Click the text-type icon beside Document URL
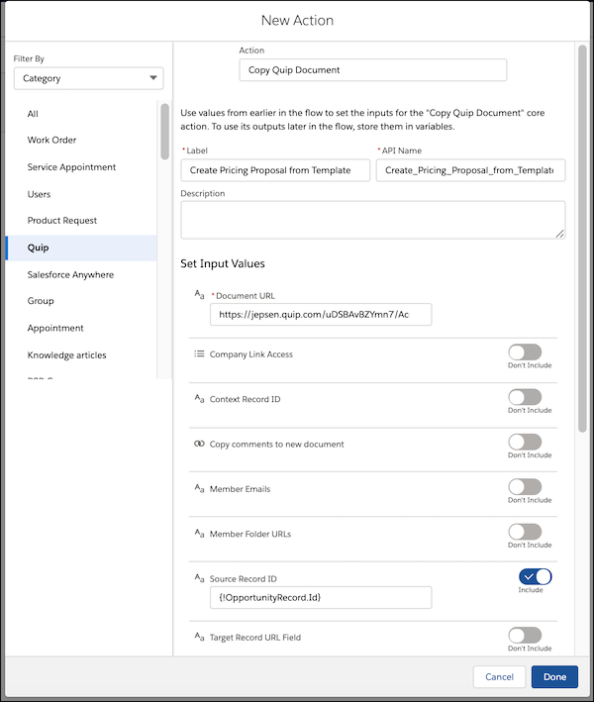Image resolution: width=594 pixels, height=702 pixels. click(199, 295)
